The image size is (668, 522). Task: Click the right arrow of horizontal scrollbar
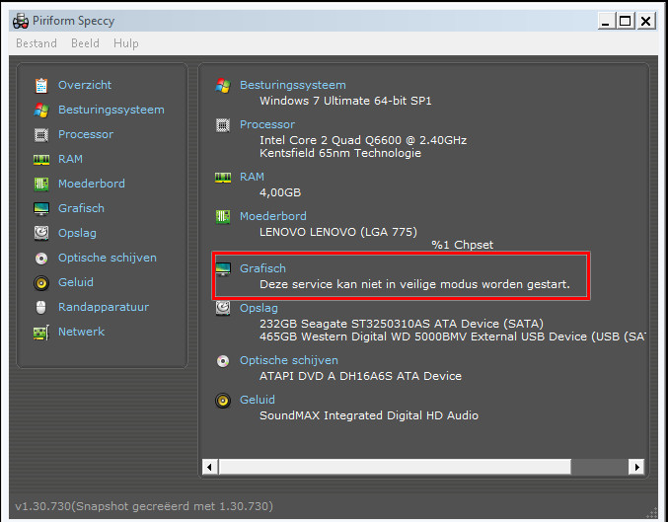[636, 467]
